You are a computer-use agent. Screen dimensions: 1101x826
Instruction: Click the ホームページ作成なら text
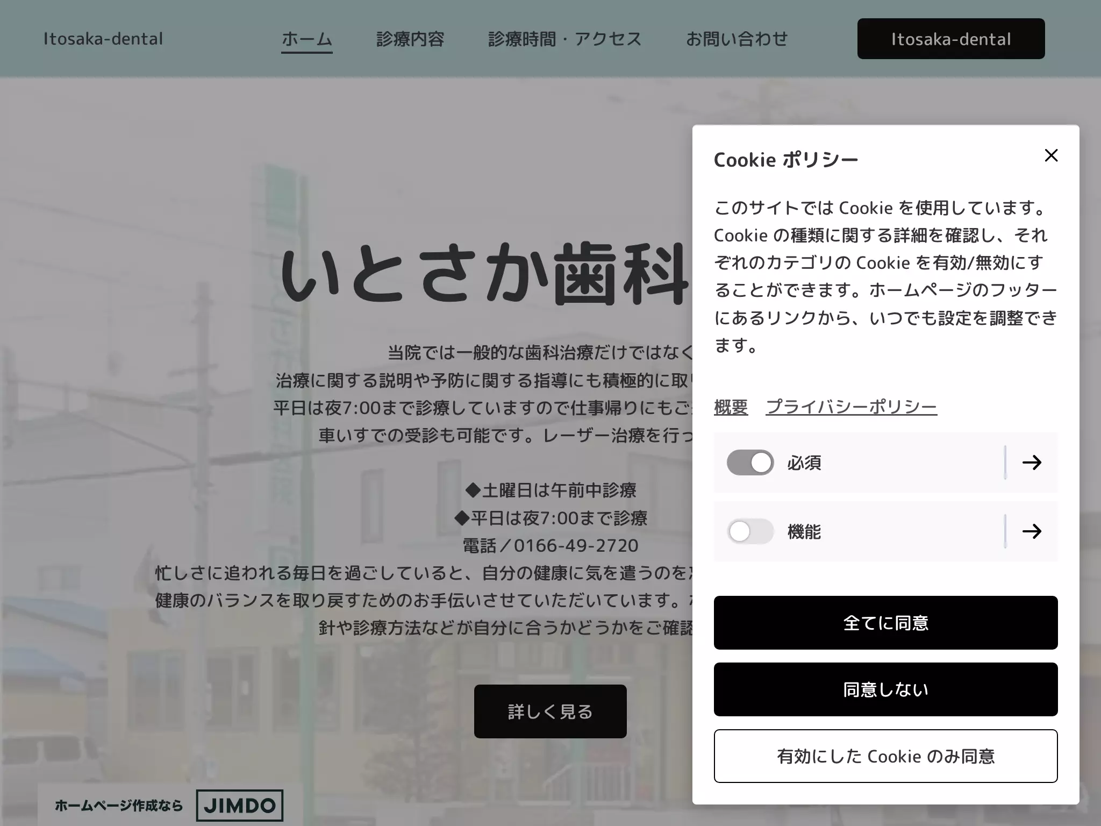[x=119, y=806]
